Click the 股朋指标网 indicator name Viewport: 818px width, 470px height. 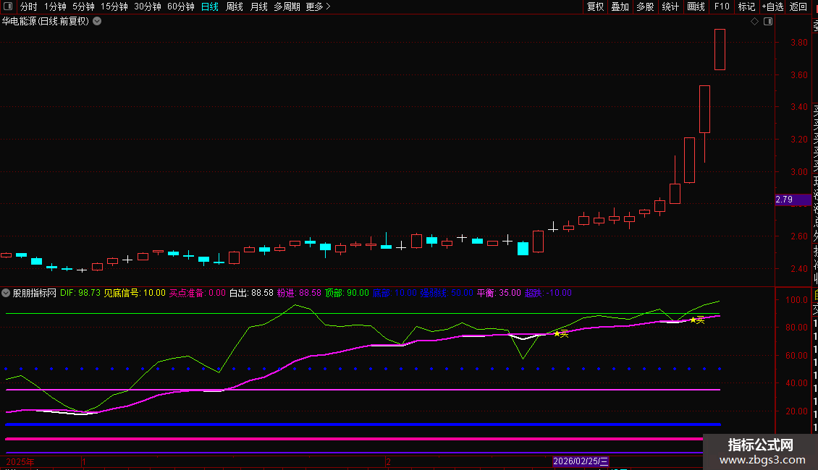tap(35, 293)
